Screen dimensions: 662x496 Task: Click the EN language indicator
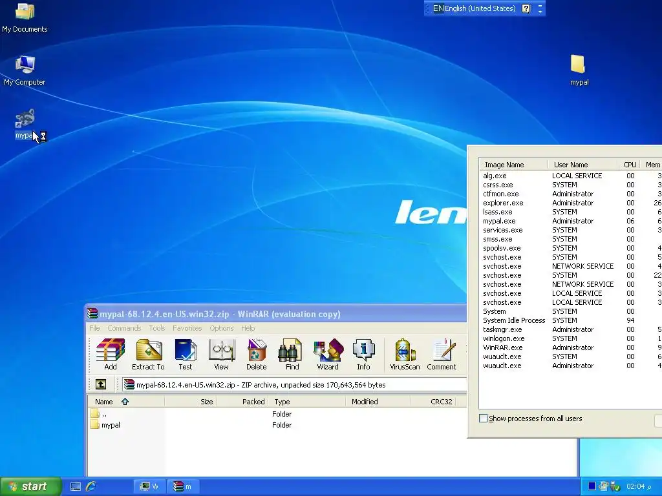pos(438,8)
